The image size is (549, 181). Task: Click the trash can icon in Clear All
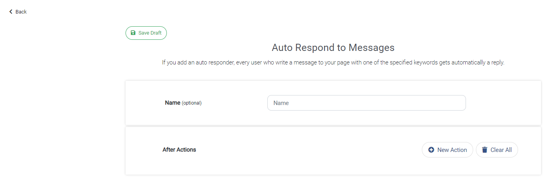coord(485,150)
